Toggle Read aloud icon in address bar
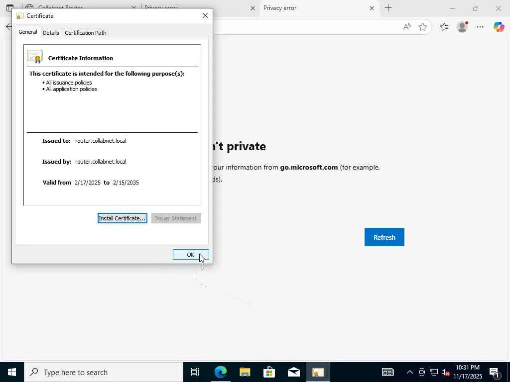Image resolution: width=510 pixels, height=382 pixels. click(407, 27)
